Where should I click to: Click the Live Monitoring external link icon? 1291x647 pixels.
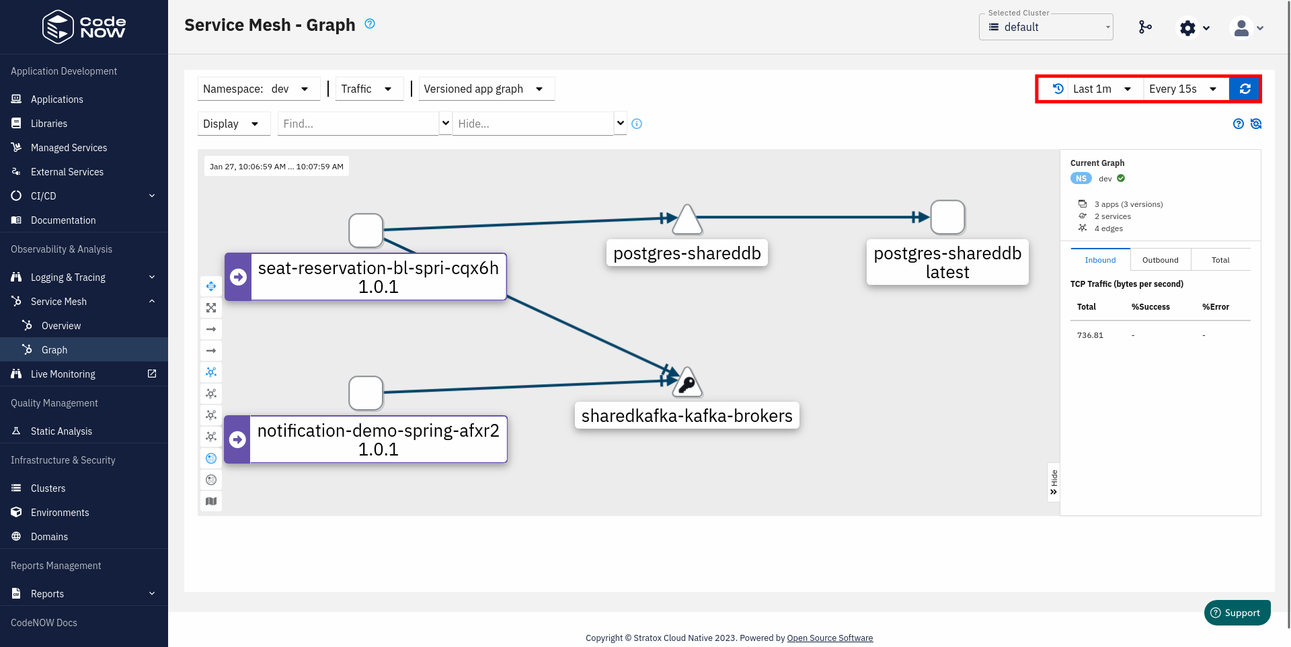152,374
